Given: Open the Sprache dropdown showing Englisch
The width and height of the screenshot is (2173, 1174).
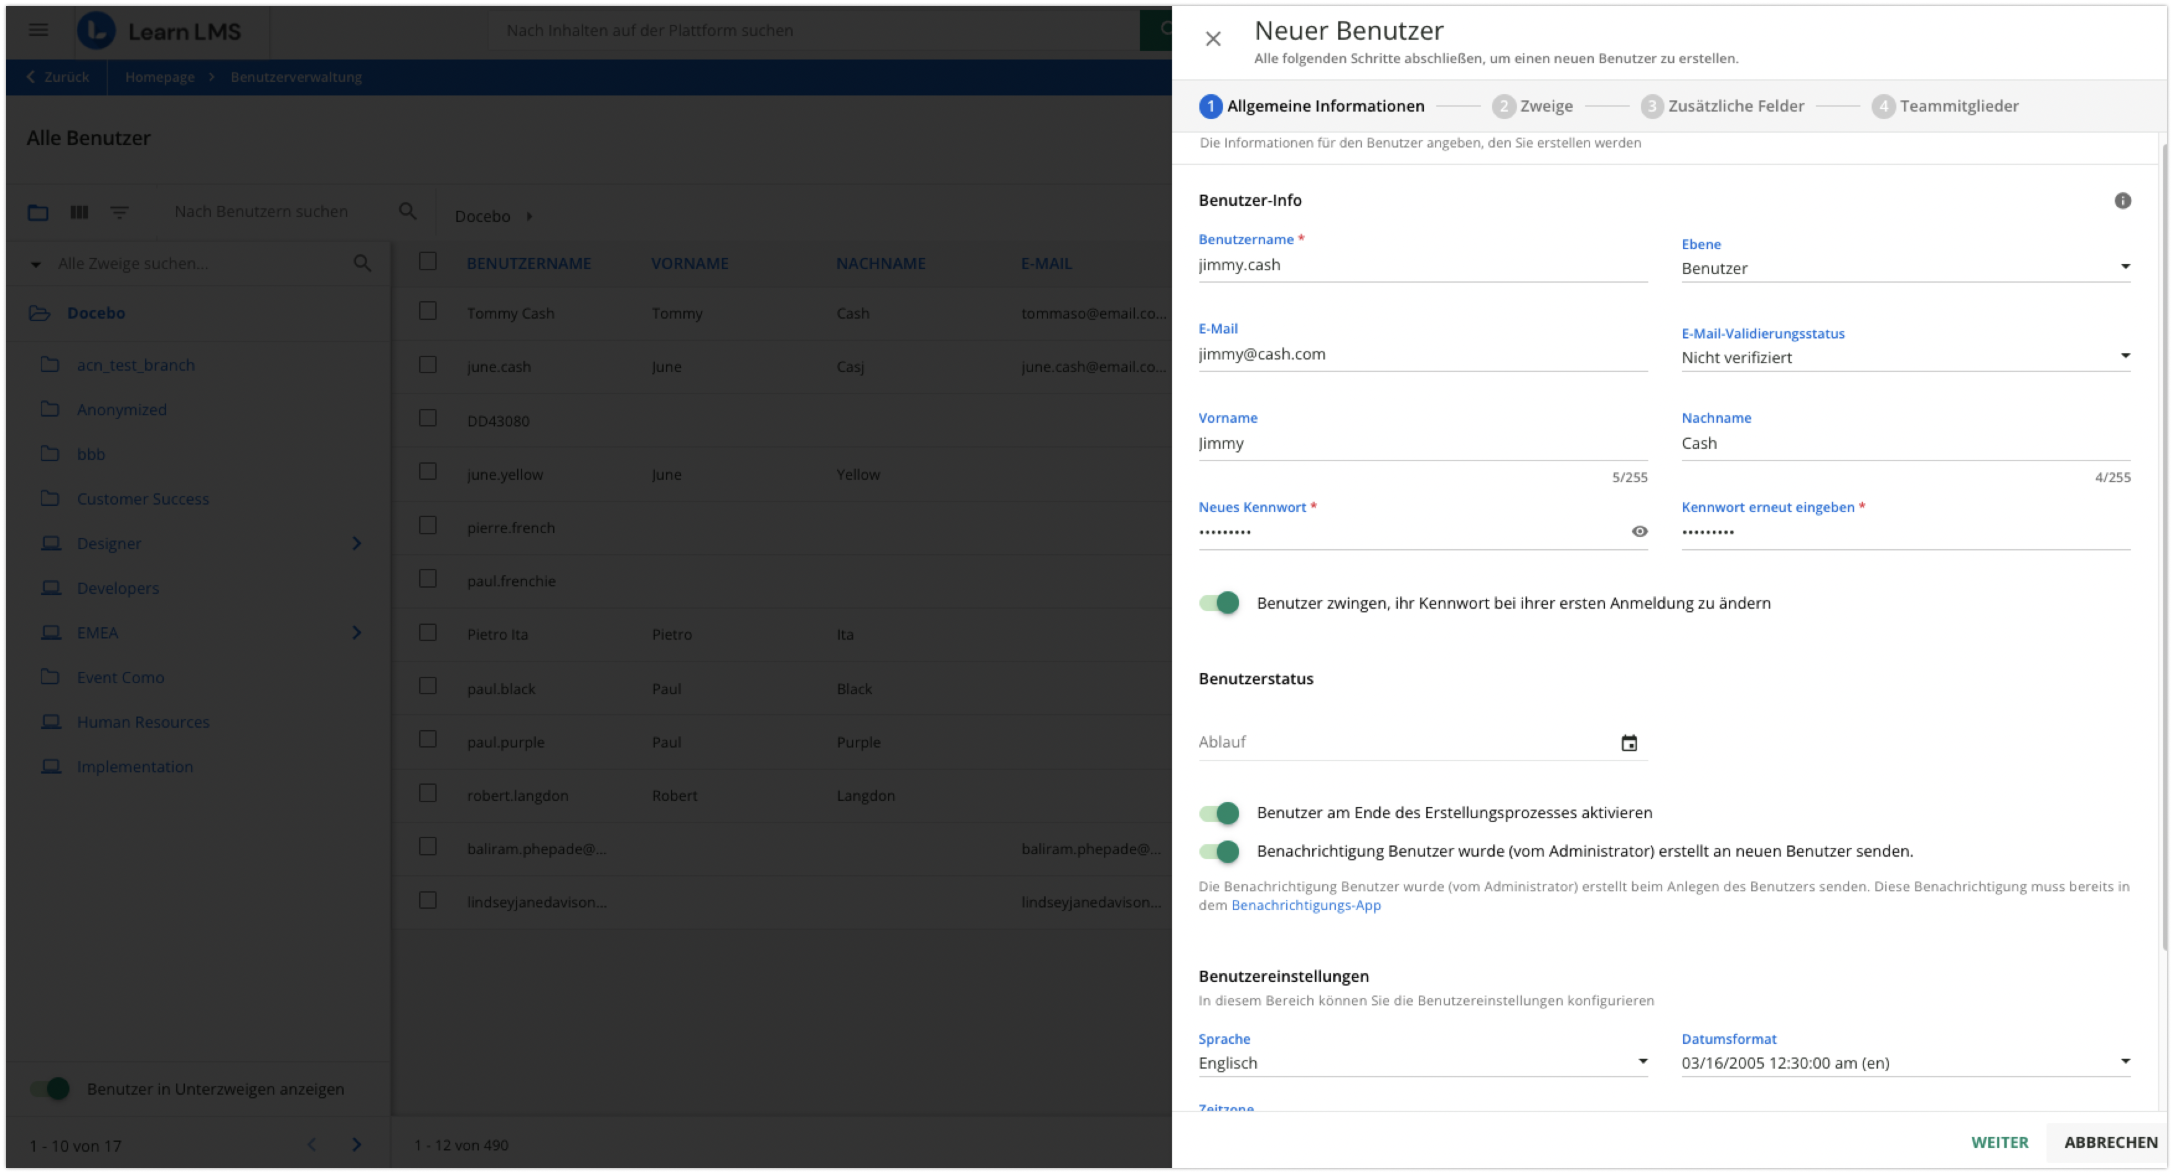Looking at the screenshot, I should (1422, 1062).
